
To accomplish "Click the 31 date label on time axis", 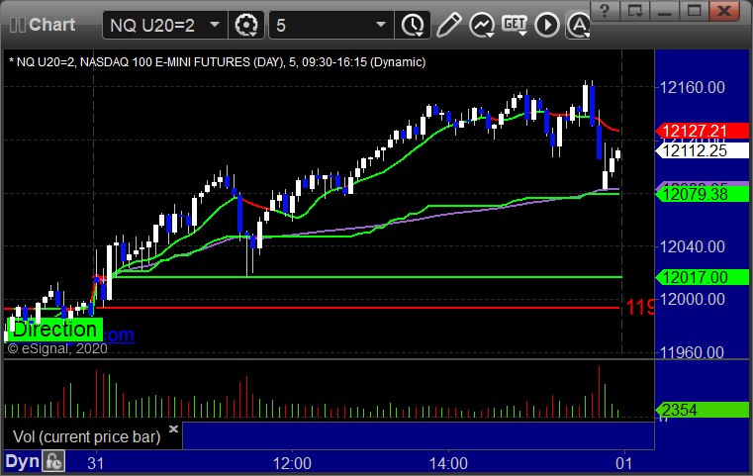I will tap(96, 463).
